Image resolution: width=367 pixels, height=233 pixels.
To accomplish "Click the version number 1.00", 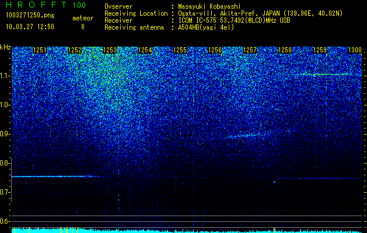I will pos(79,5).
